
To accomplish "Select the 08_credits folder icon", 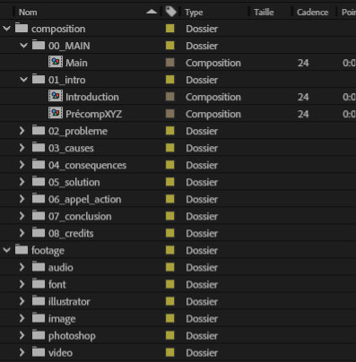I will [x=39, y=232].
